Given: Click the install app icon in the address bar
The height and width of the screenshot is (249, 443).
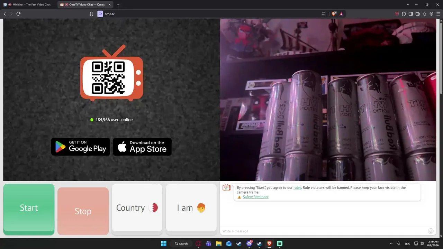Looking at the screenshot, I should click(x=324, y=14).
